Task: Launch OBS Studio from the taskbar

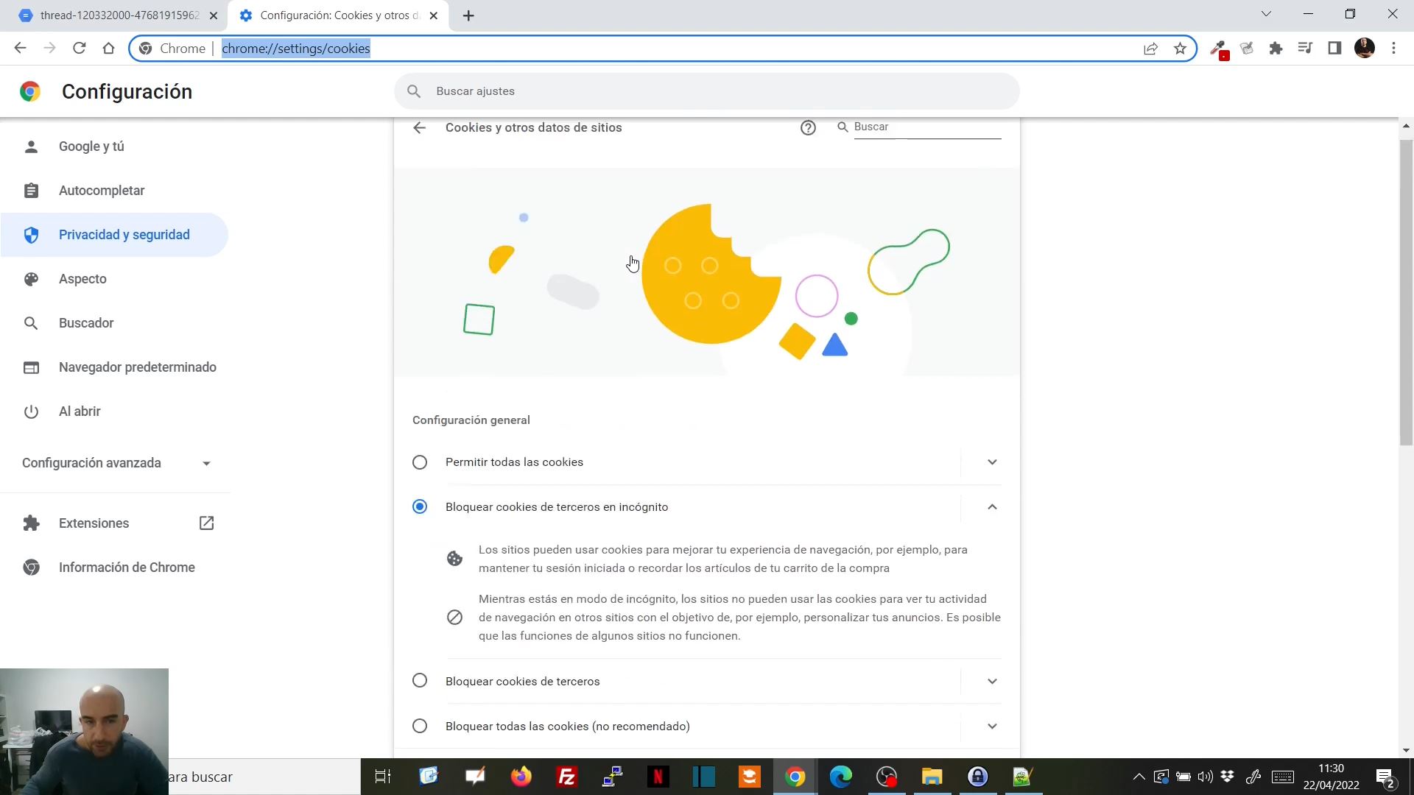Action: [x=885, y=777]
